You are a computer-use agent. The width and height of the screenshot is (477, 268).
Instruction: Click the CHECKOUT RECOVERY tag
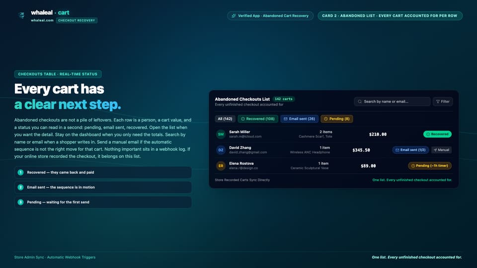(77, 20)
